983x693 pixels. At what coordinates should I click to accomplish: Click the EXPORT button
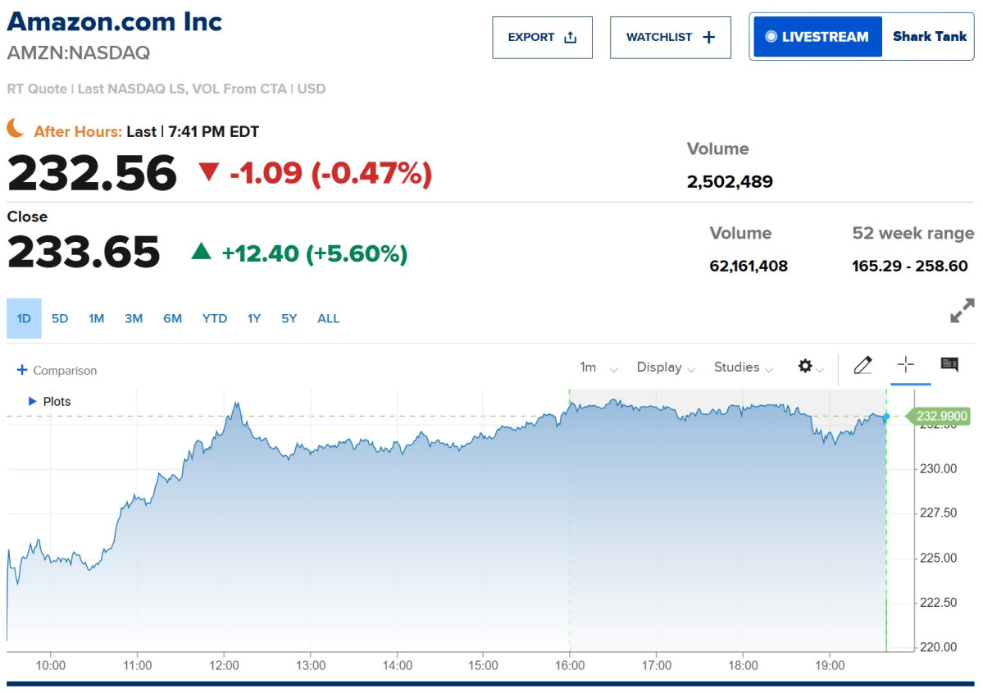click(x=542, y=38)
